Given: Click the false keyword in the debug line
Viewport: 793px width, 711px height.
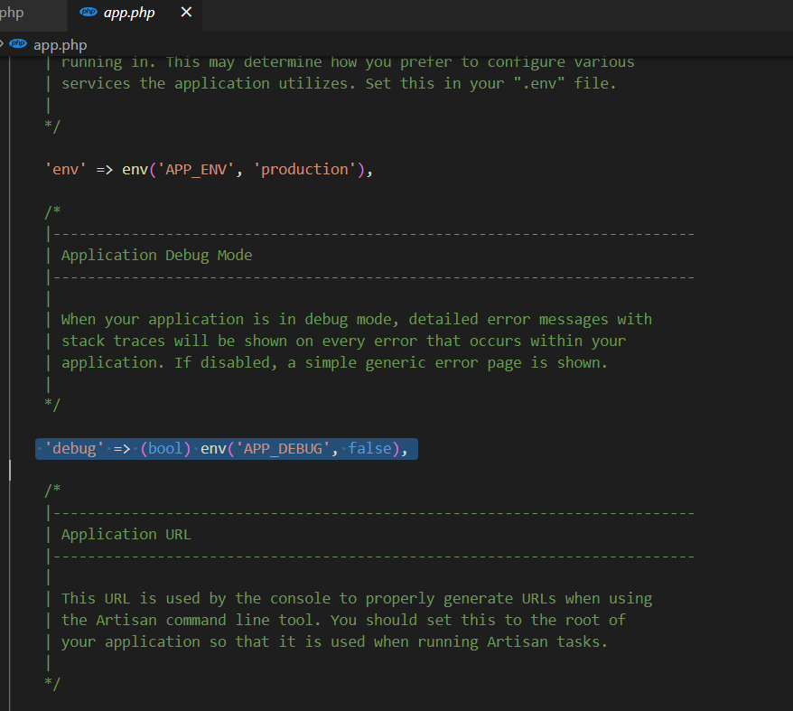Looking at the screenshot, I should coord(370,449).
